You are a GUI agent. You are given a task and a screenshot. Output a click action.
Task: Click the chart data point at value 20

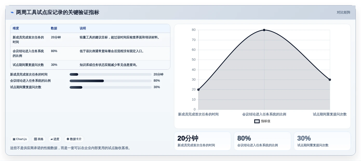(198, 90)
